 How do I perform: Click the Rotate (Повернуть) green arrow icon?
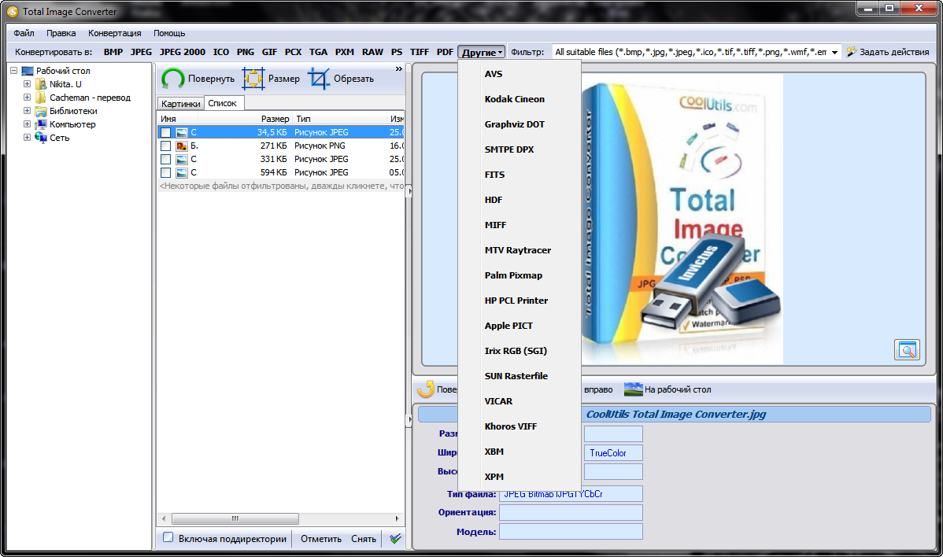pyautogui.click(x=173, y=79)
